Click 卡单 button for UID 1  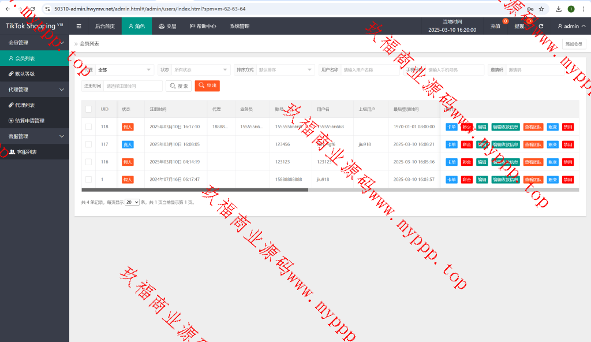tap(451, 180)
